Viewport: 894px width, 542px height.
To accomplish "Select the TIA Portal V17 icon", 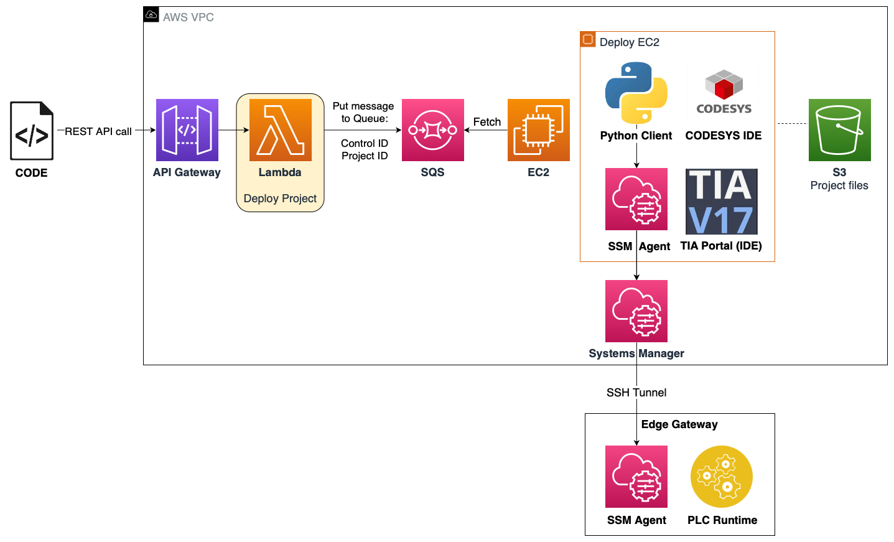I will 722,200.
